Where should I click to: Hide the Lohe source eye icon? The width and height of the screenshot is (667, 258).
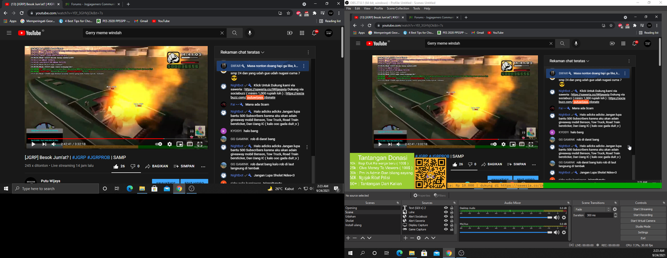[446, 212]
